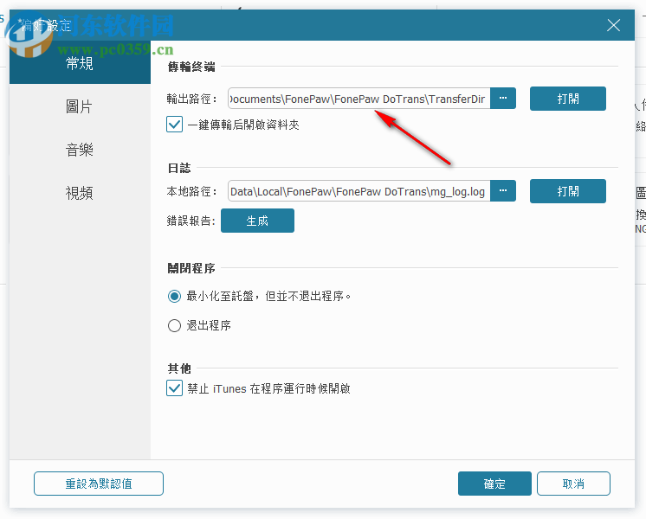This screenshot has height=519, width=646.
Task: Generate error report with 生成 button
Action: point(257,221)
